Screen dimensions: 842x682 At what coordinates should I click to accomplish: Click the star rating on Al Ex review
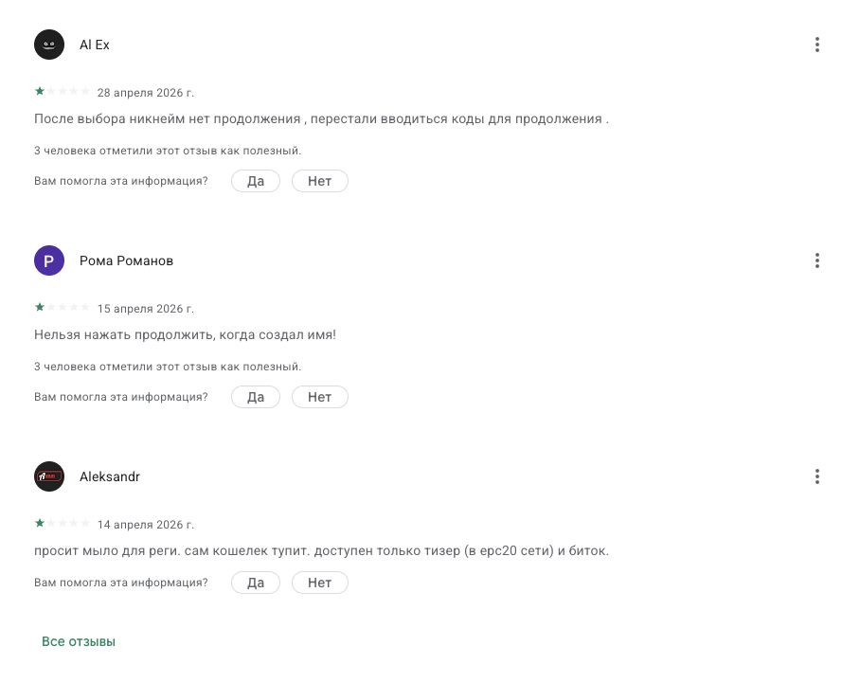click(x=62, y=91)
